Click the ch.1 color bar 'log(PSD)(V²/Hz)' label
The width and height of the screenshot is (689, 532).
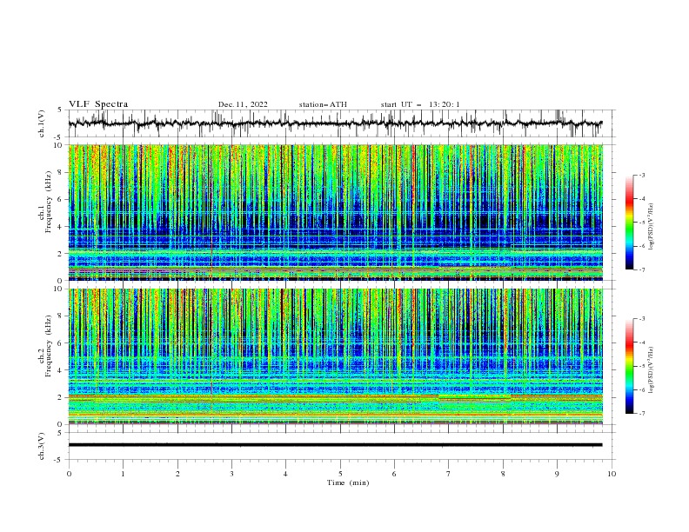[x=652, y=227]
